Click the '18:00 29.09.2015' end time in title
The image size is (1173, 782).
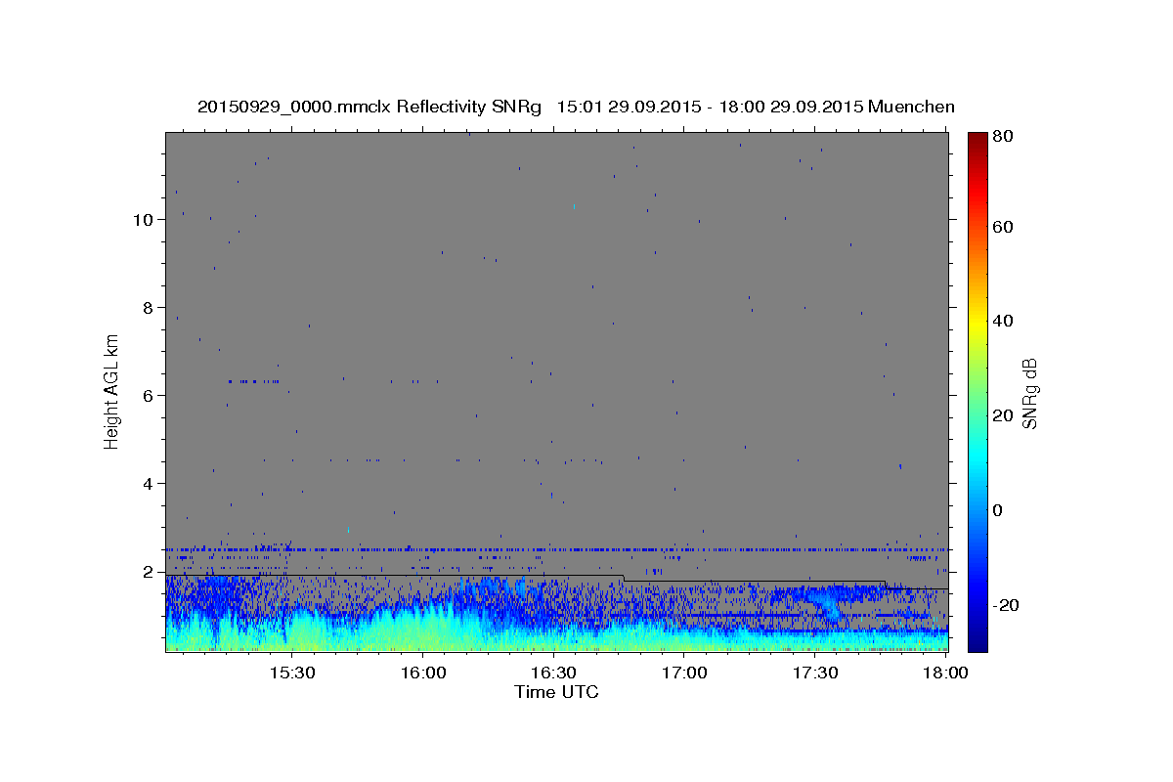(793, 108)
